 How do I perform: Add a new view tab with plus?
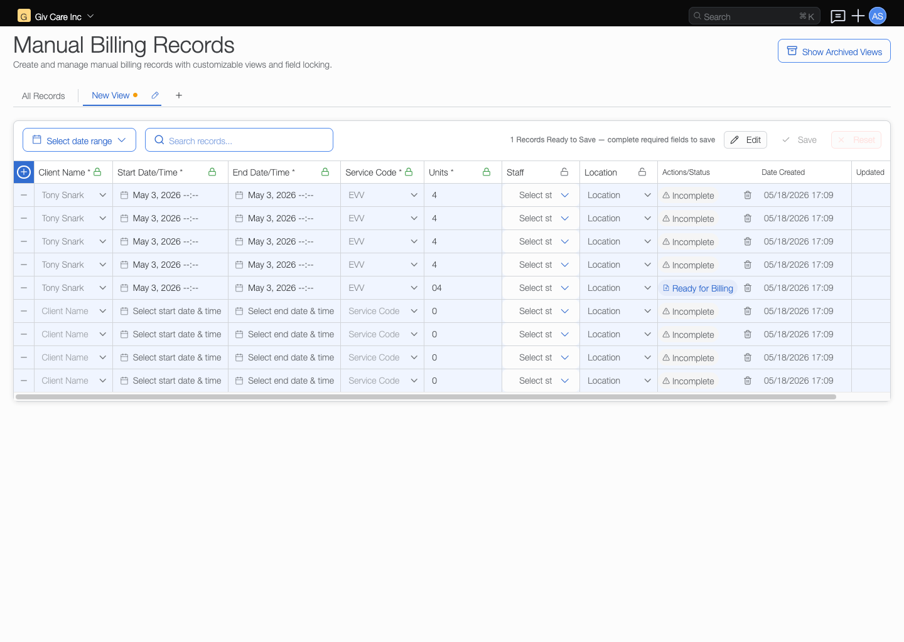pos(179,95)
